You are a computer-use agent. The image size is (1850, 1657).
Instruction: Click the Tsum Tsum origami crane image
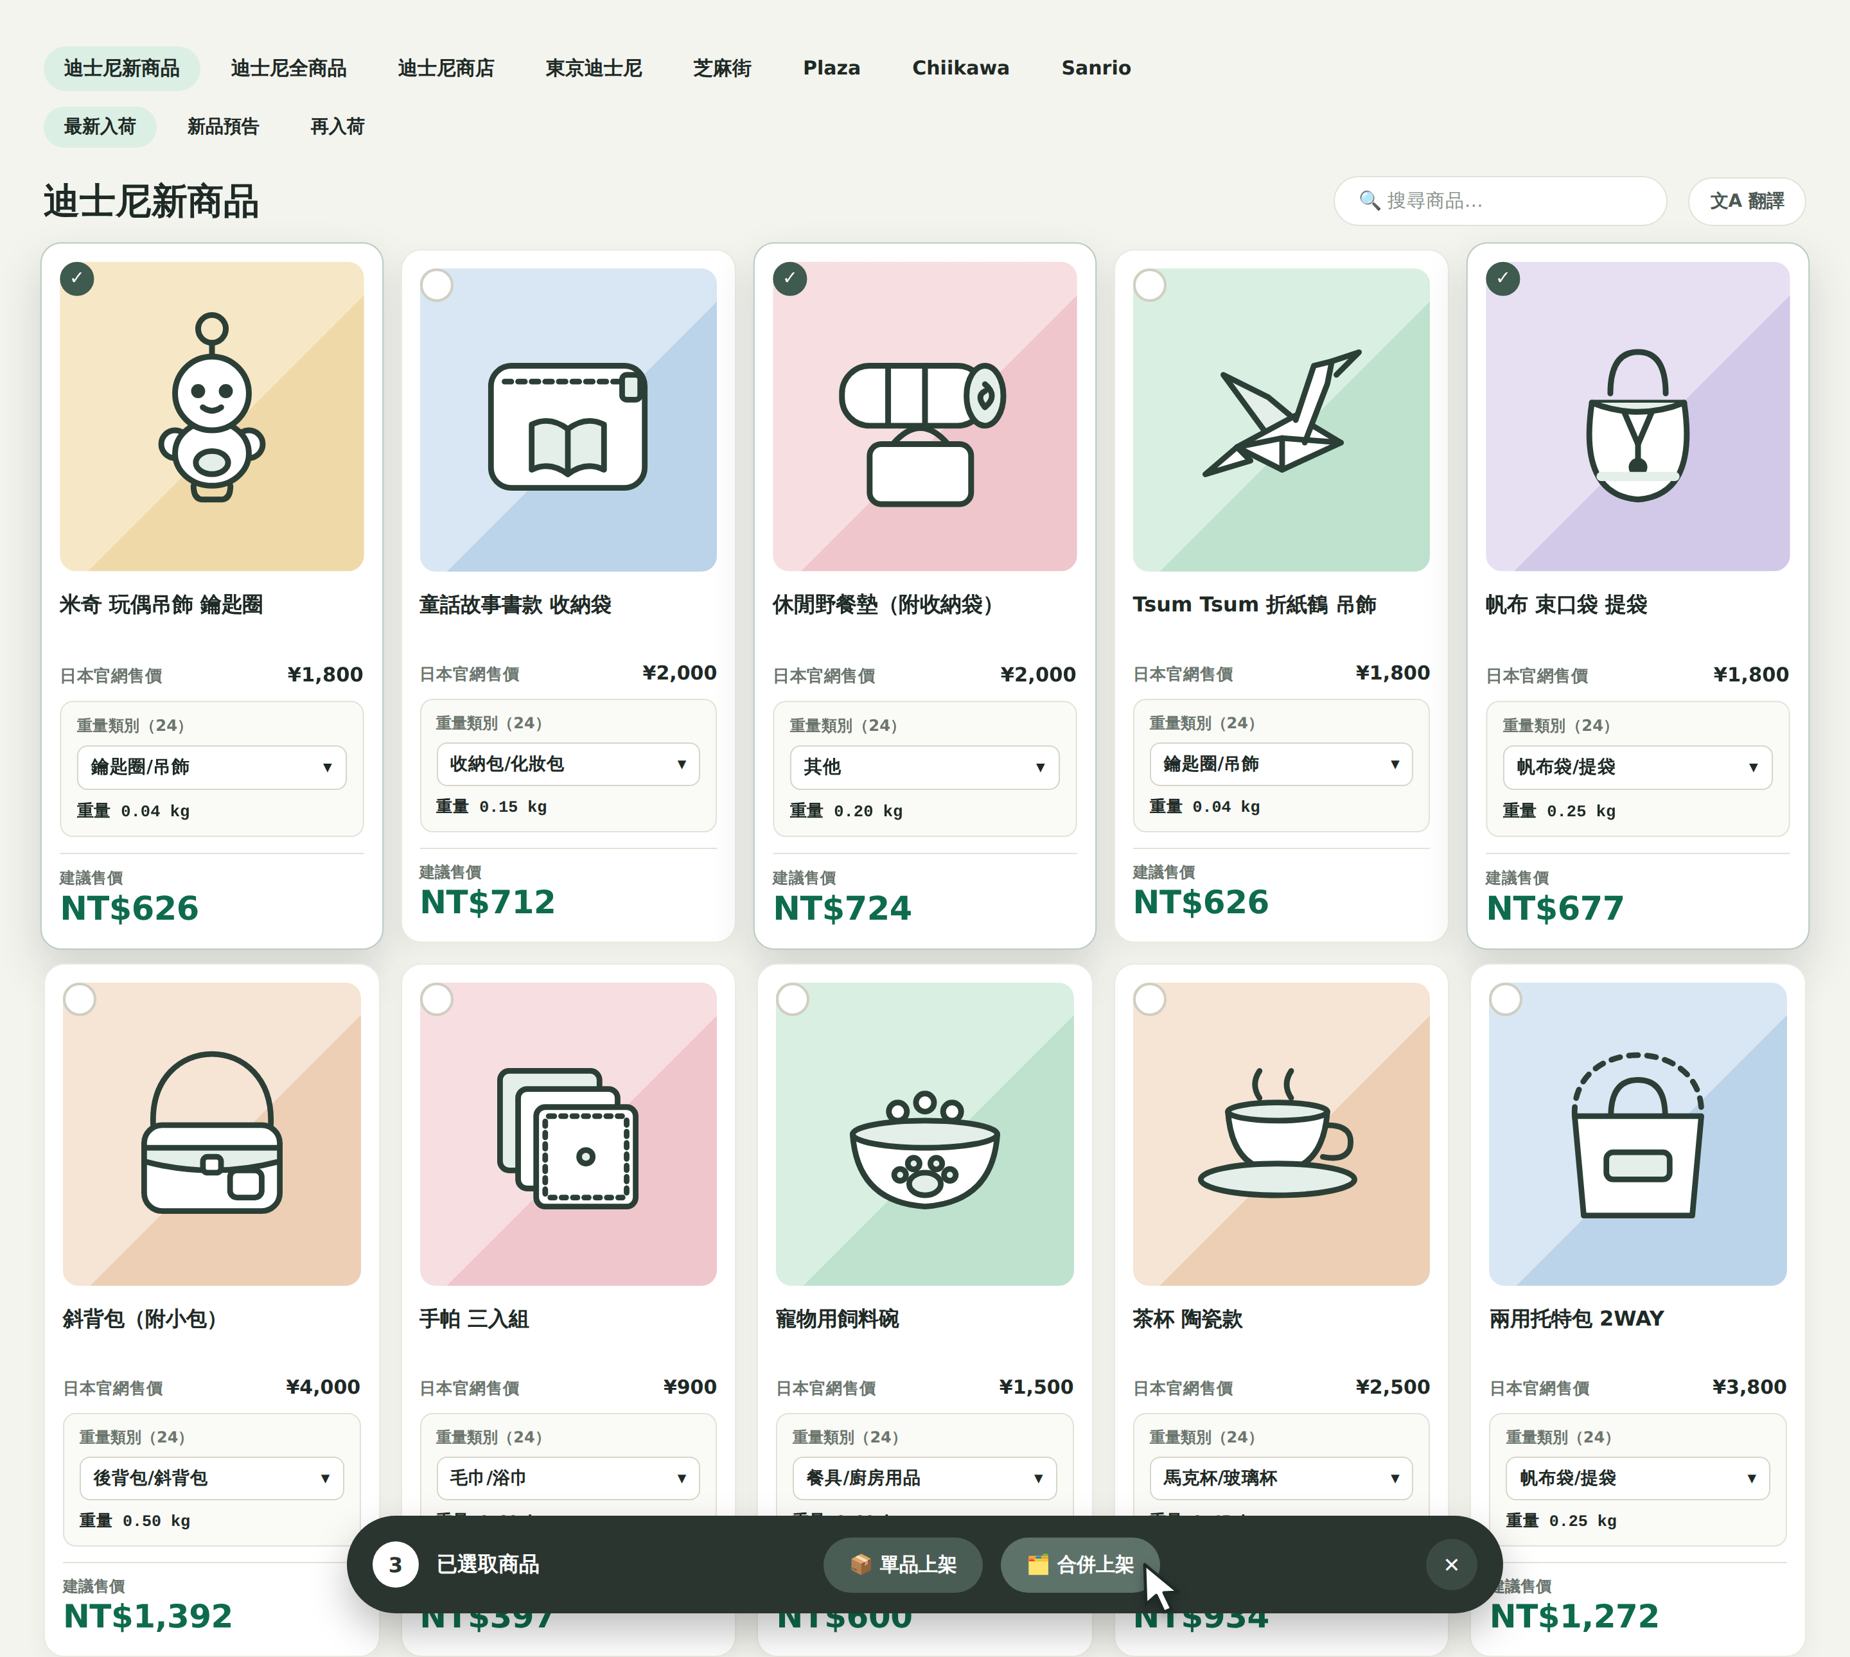click(1281, 420)
